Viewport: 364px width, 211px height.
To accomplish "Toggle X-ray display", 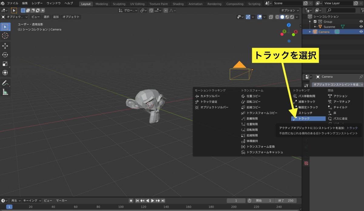I will click(x=271, y=17).
